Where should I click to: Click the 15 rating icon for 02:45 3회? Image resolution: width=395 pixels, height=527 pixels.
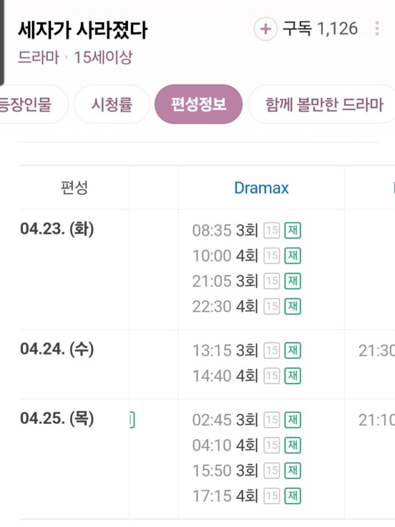coord(272,420)
